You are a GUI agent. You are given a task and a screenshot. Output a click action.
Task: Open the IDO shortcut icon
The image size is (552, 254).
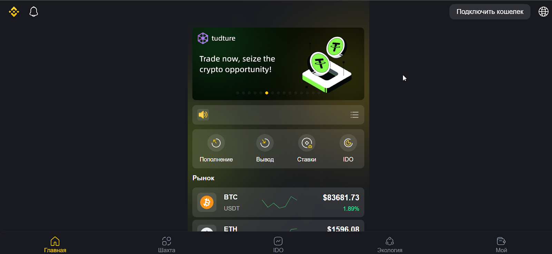(348, 143)
